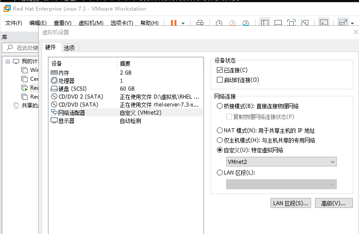
Task: Click the stretch guest display icon
Action: point(343,23)
